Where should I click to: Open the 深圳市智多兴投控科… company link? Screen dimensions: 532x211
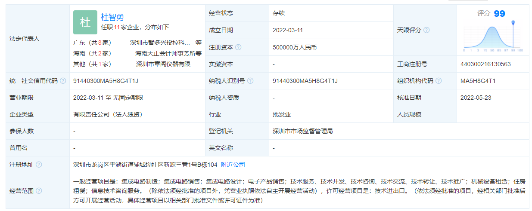(160, 43)
